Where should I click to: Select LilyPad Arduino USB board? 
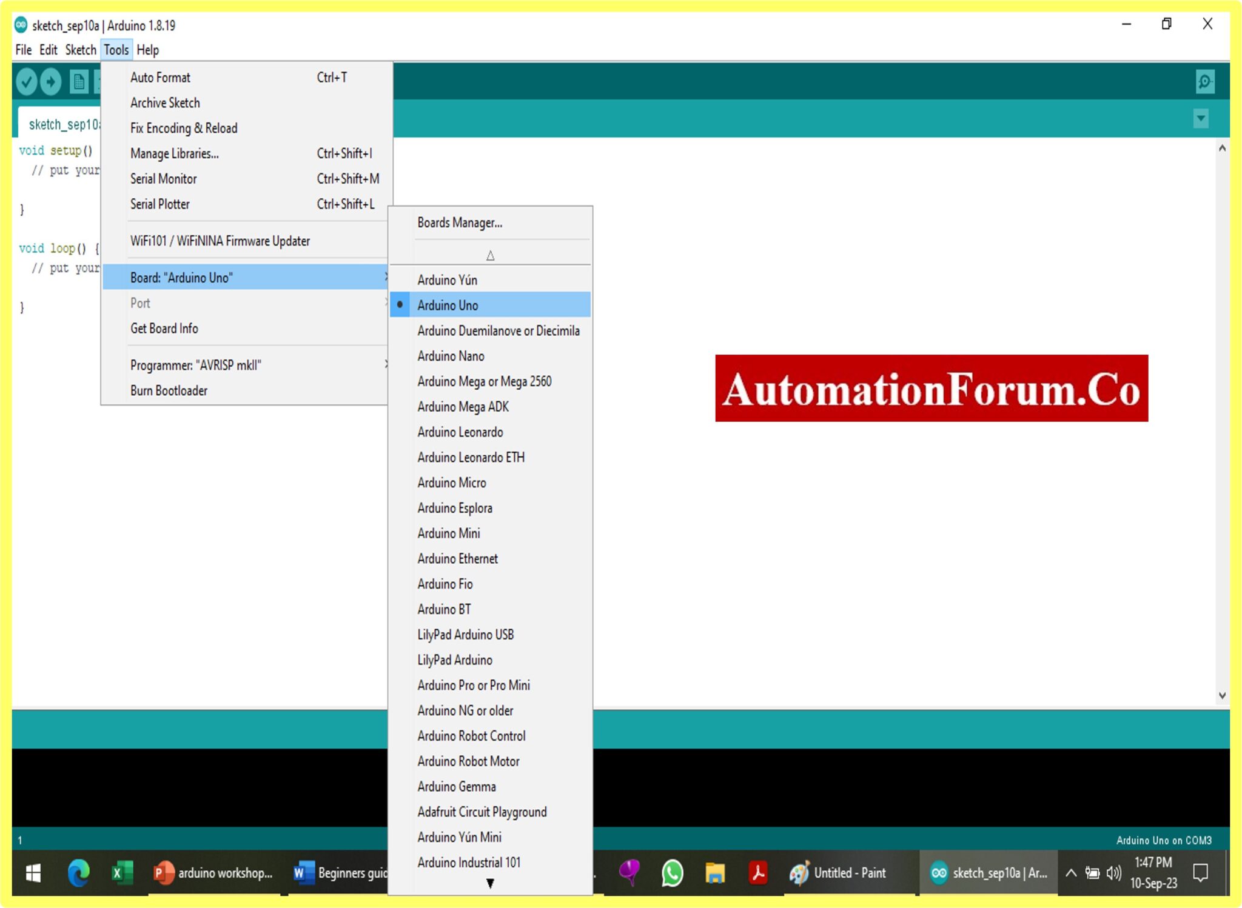(x=490, y=635)
